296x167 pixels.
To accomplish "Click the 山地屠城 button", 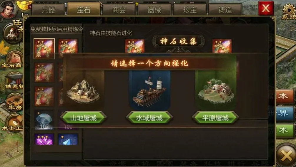I will 84,118.
